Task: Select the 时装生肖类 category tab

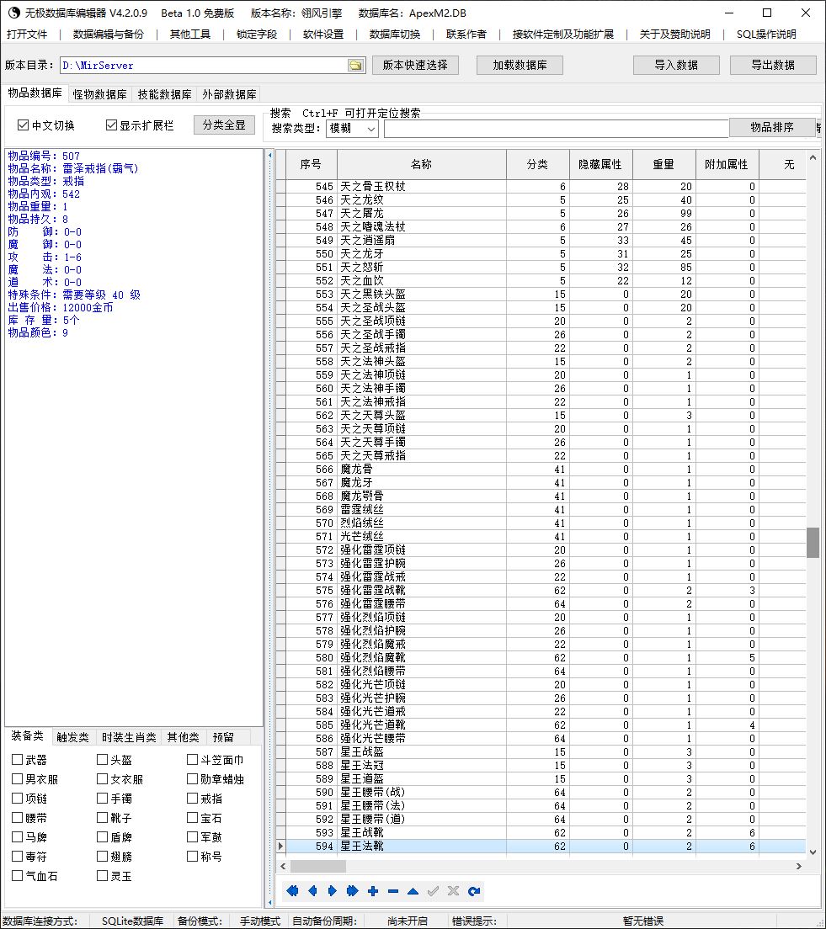Action: point(129,737)
